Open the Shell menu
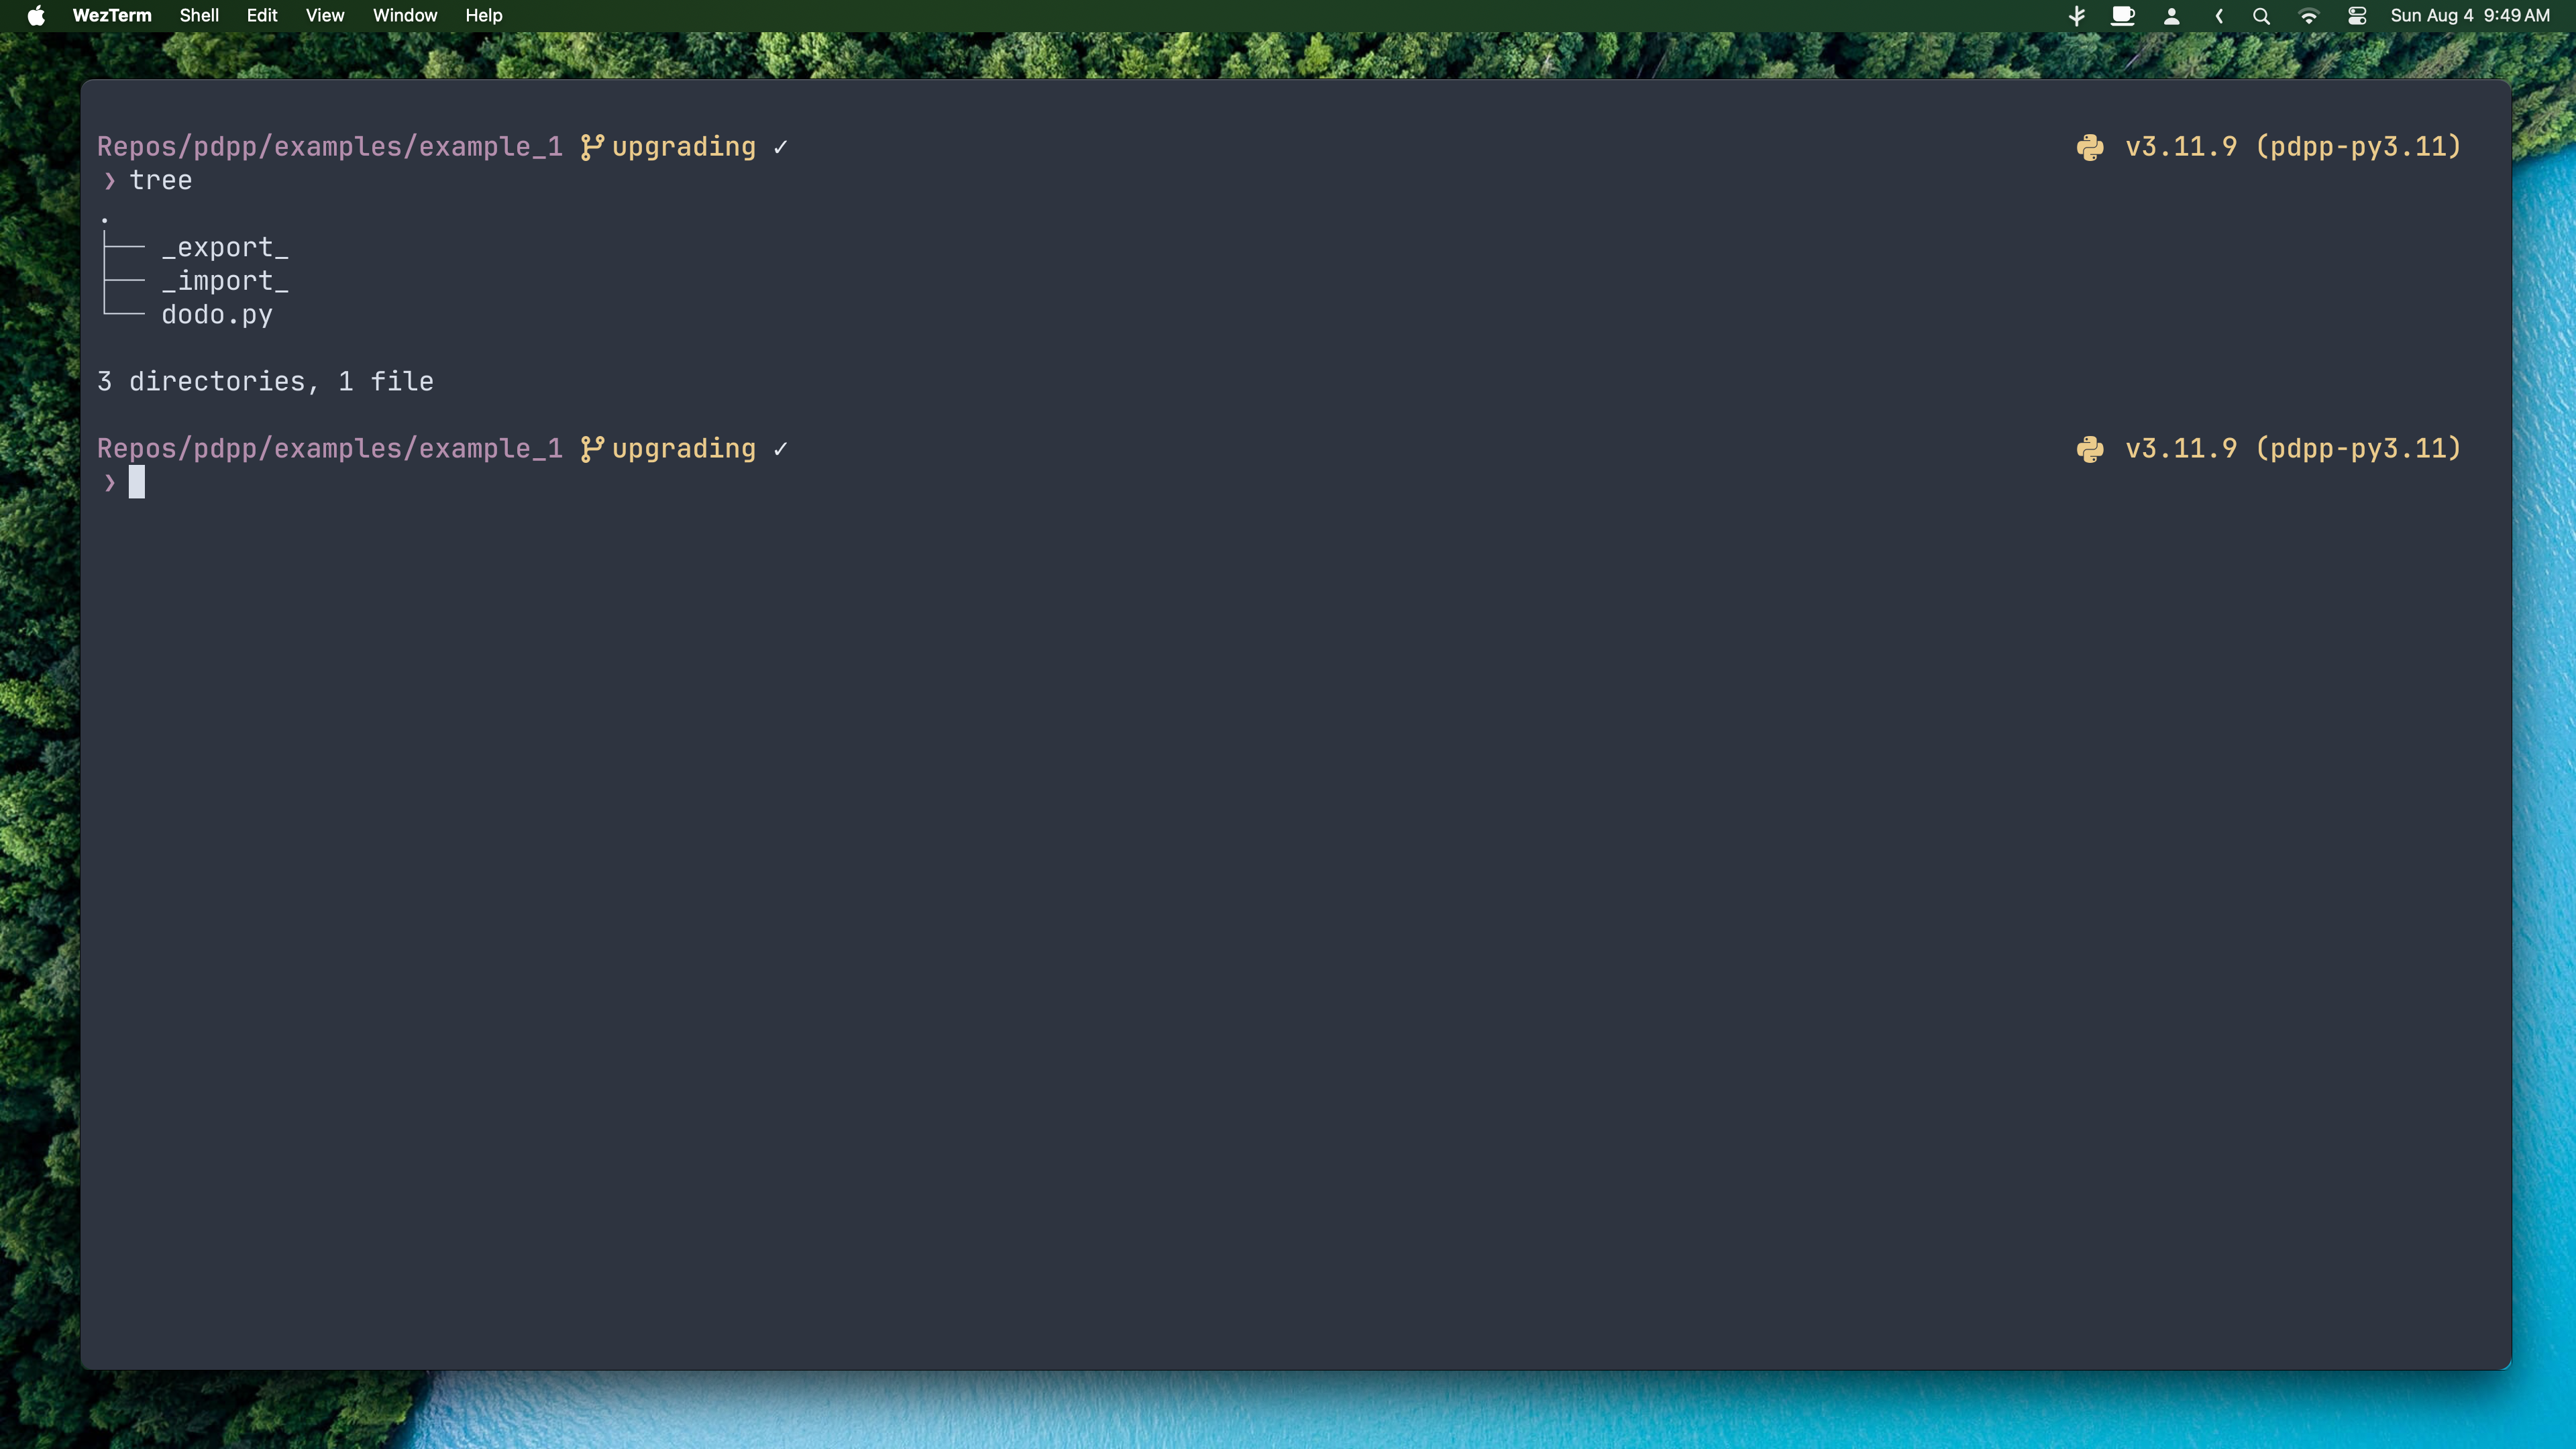 [199, 15]
